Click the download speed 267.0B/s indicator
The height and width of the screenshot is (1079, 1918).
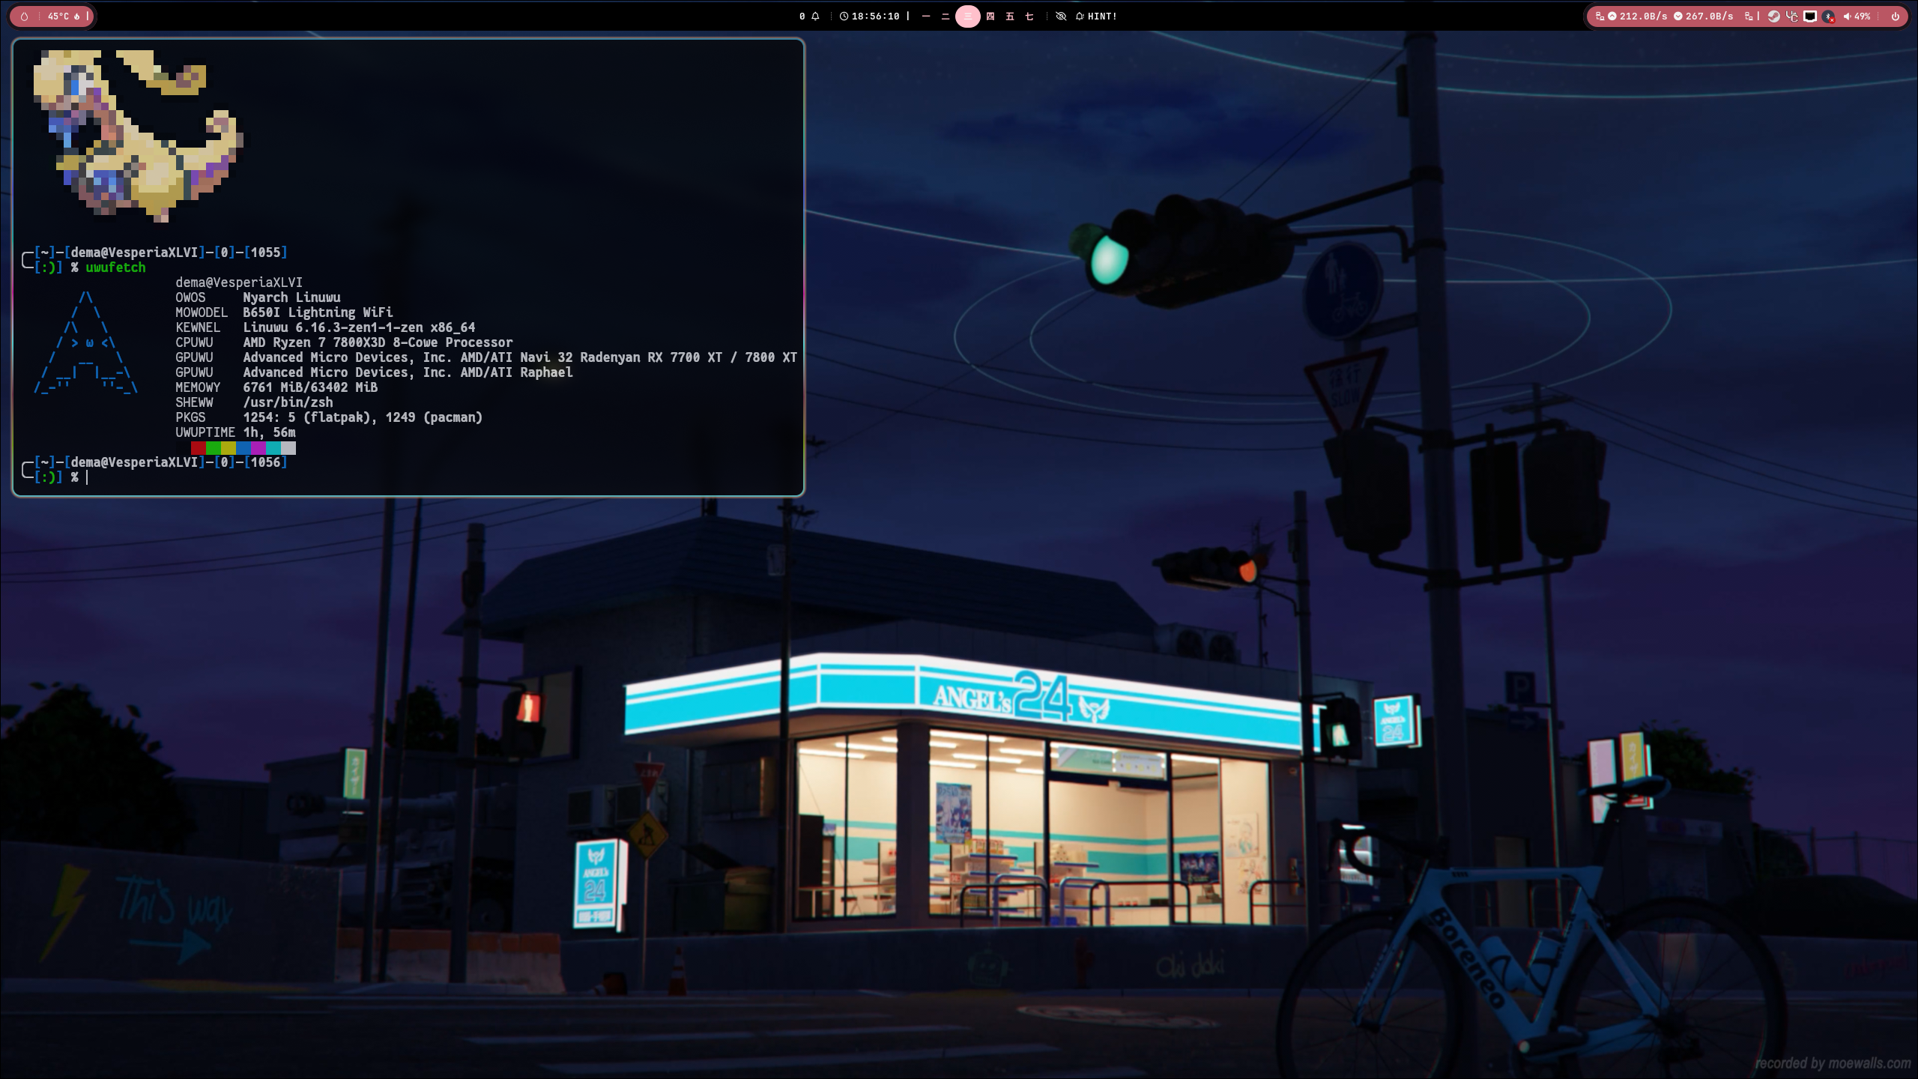1703,16
